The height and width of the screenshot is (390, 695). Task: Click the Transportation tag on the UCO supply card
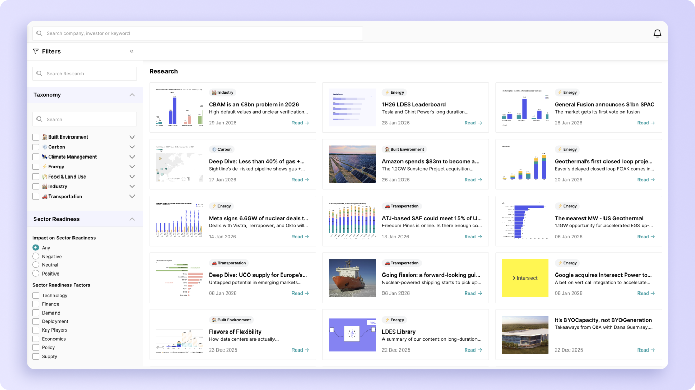click(x=229, y=263)
